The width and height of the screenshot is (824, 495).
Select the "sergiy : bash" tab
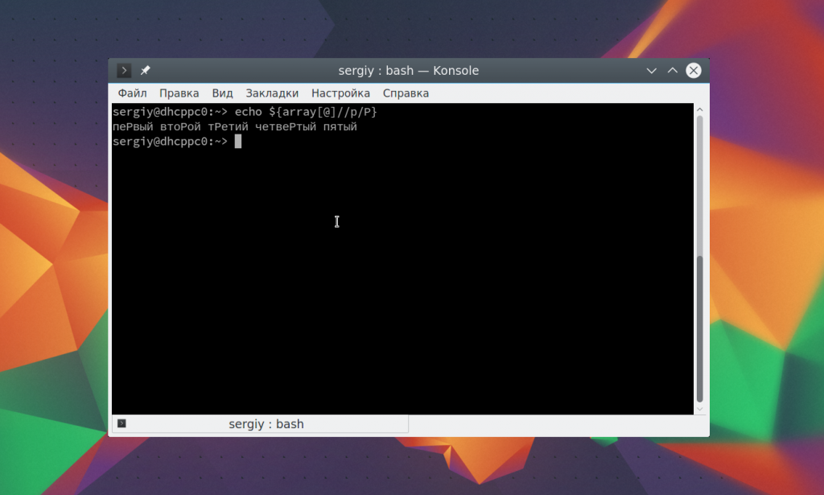[266, 423]
